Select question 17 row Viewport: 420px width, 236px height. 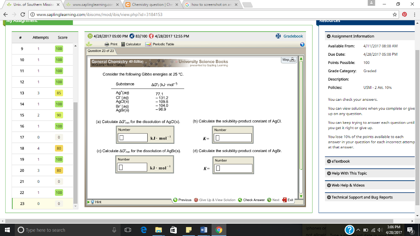(42, 137)
